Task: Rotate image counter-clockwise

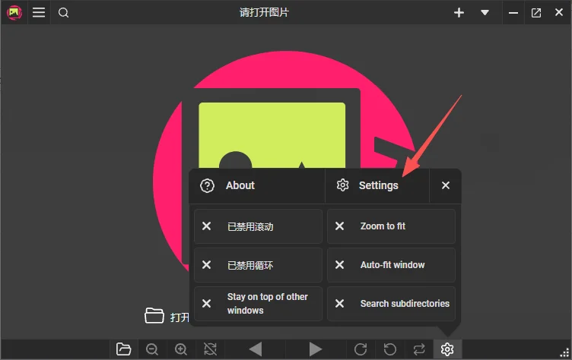Action: (x=390, y=349)
